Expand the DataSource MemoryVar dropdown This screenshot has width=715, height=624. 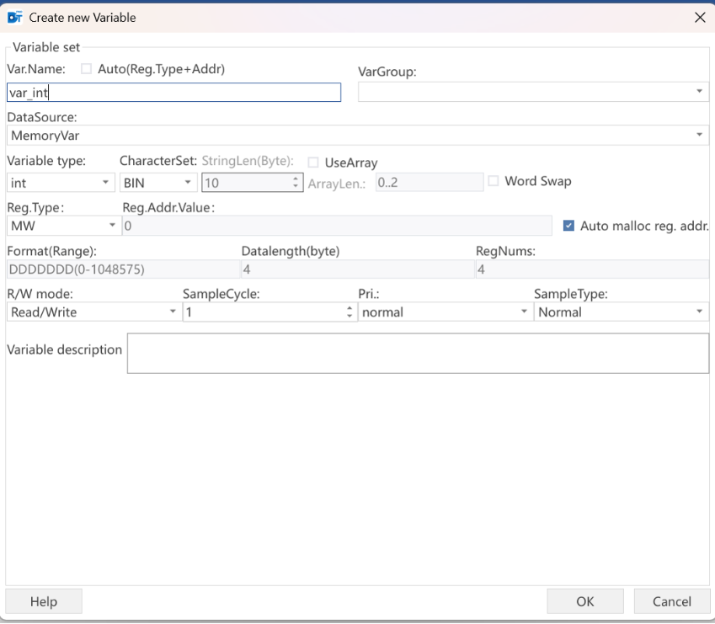(358, 136)
